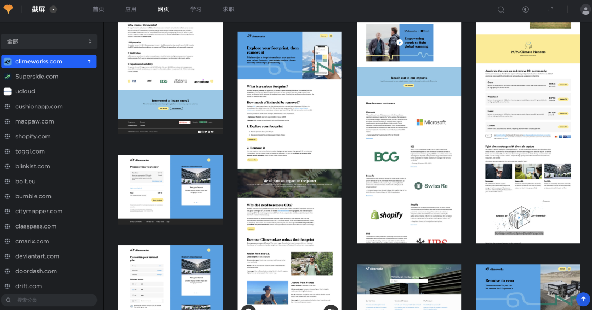Screen dimensions: 592x310
Task: Click the orange diamond logo icon
Action: pyautogui.click(x=8, y=9)
